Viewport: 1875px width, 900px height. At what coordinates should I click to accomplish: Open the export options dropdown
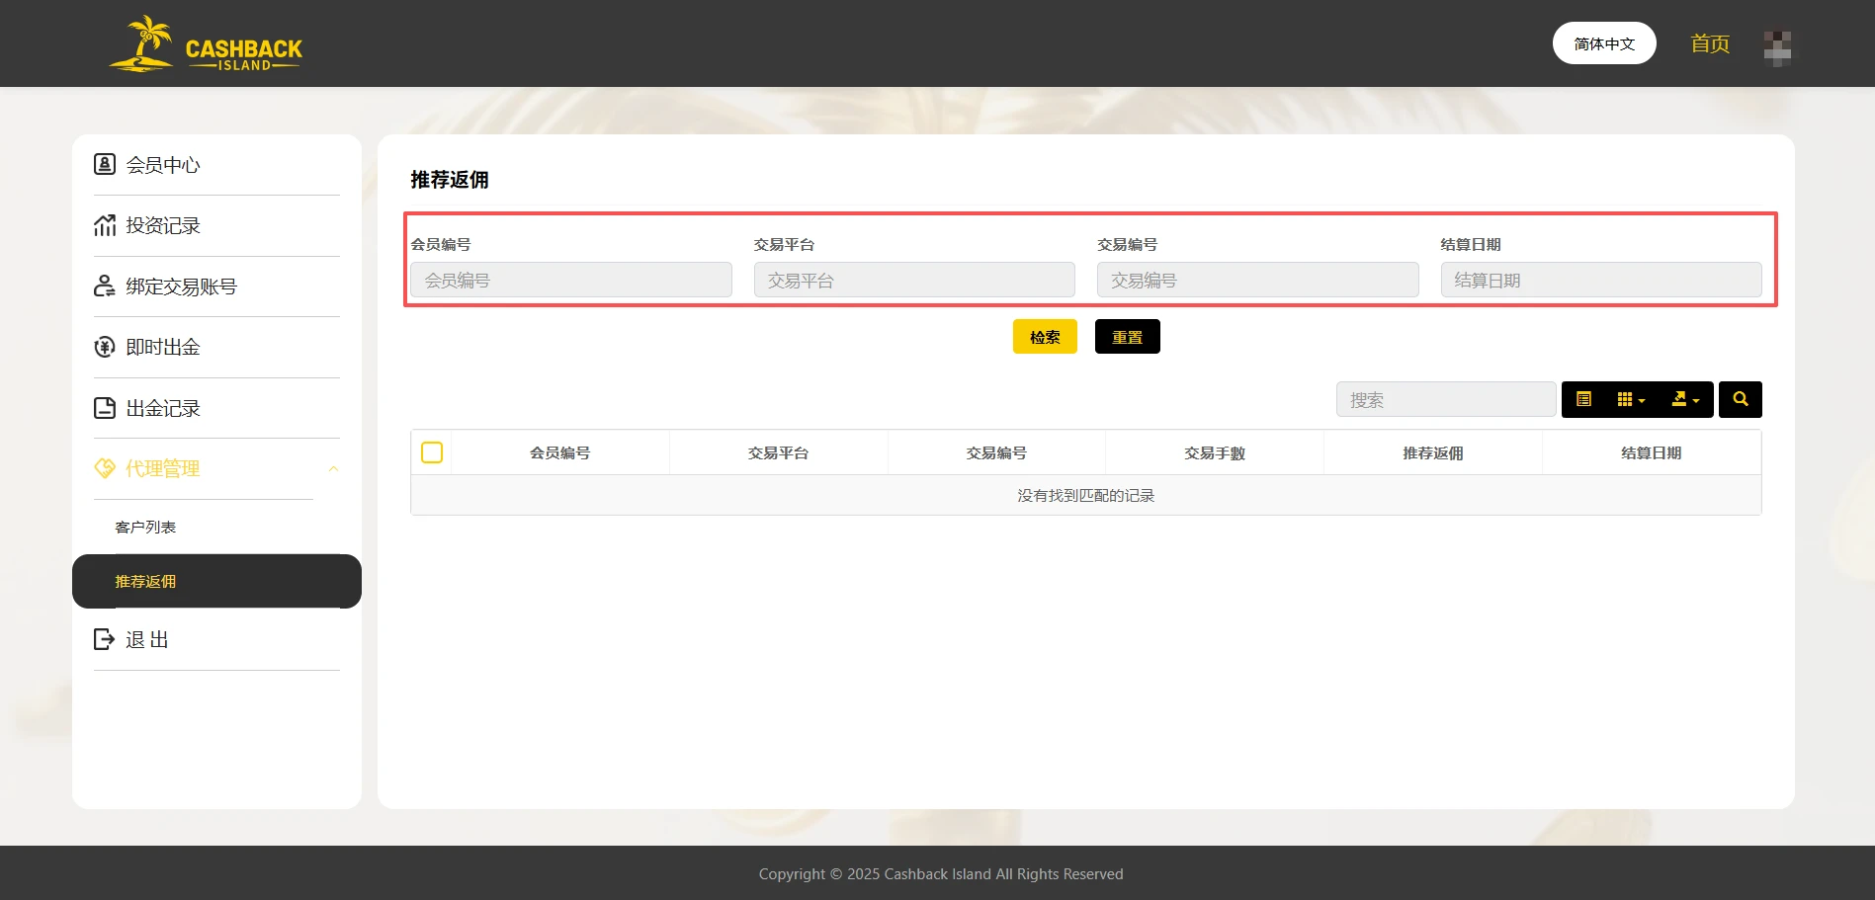click(1684, 399)
